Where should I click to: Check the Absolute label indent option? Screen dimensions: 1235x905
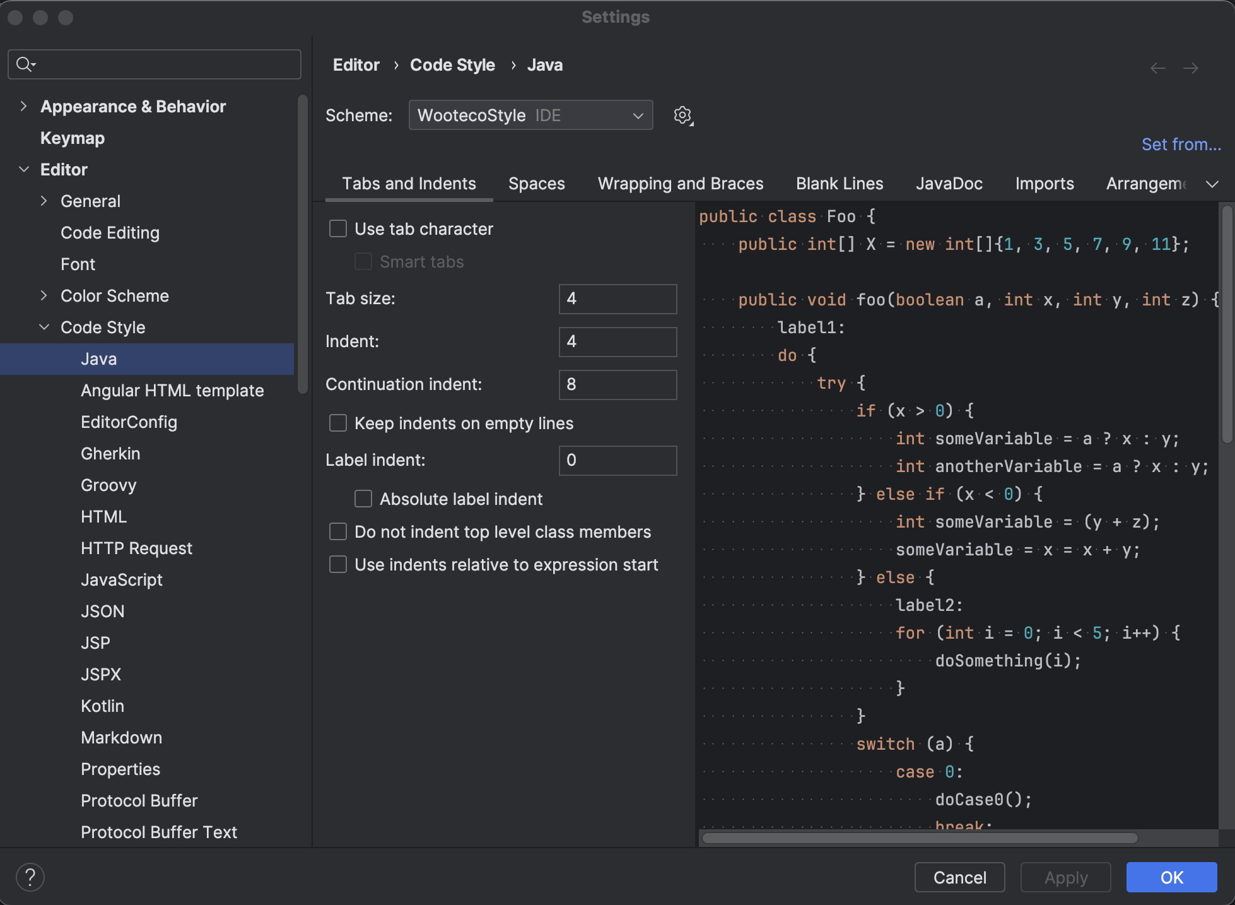tap(363, 499)
